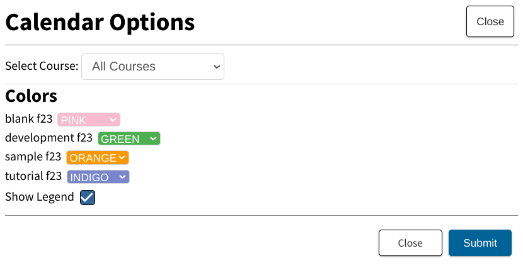The image size is (523, 268).
Task: Click the Select Course label text
Action: point(42,66)
